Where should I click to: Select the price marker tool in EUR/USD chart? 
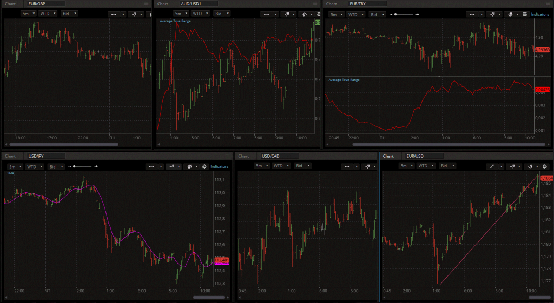511,166
